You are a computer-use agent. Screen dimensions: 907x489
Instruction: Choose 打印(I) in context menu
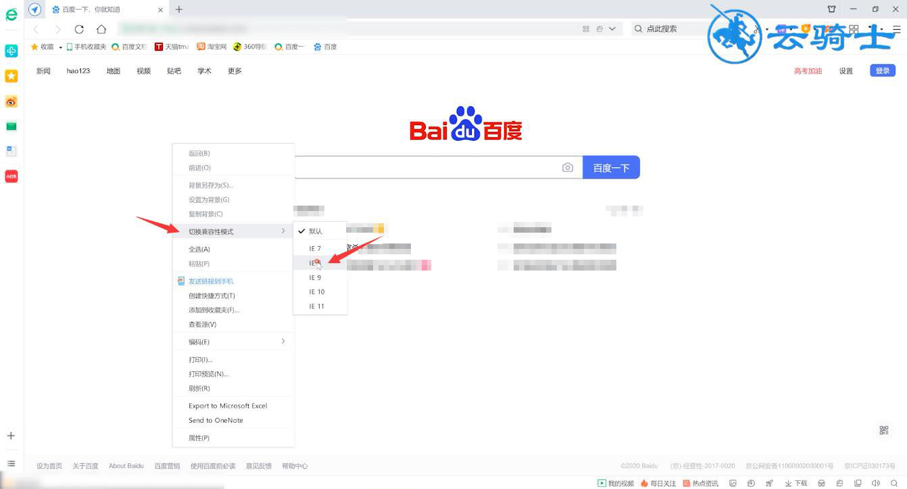[233, 360]
